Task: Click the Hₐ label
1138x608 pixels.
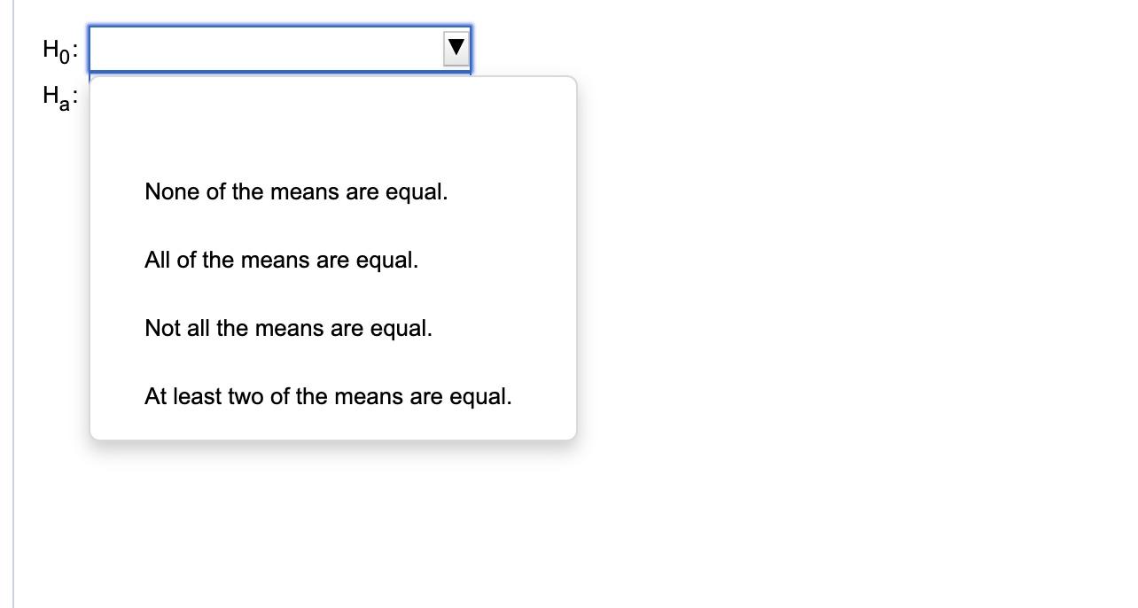Action: pos(57,97)
